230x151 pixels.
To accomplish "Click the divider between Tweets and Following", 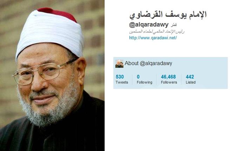I will (x=132, y=79).
